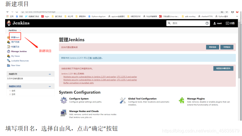Click 不再显示 button to dismiss warning
Image resolution: width=242 pixels, height=136 pixels.
pos(227,47)
